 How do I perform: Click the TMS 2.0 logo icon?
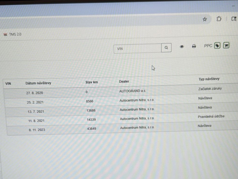point(5,35)
